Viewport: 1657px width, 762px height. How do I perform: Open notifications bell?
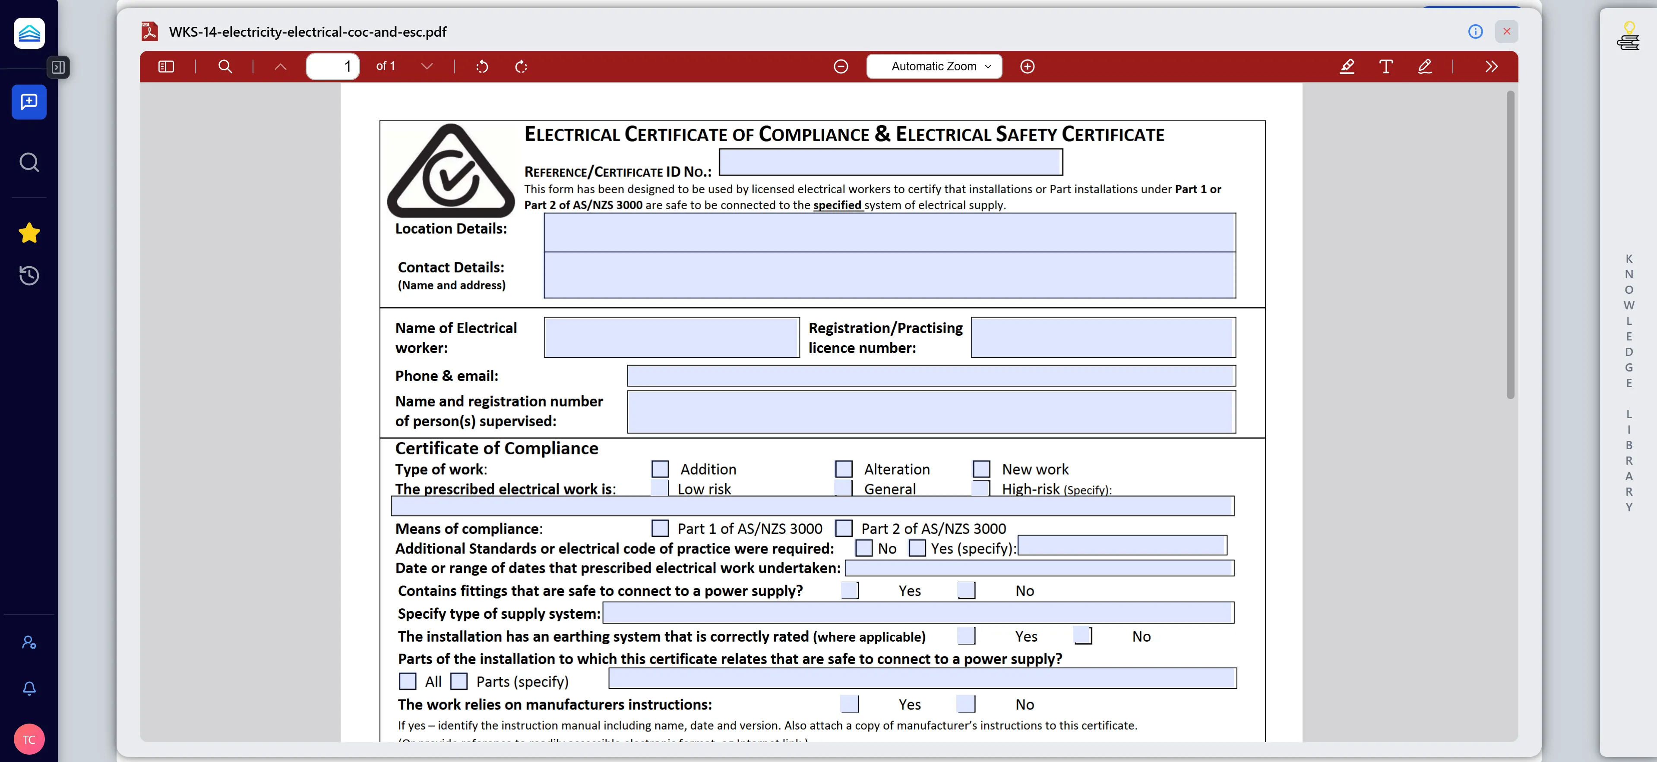click(29, 688)
